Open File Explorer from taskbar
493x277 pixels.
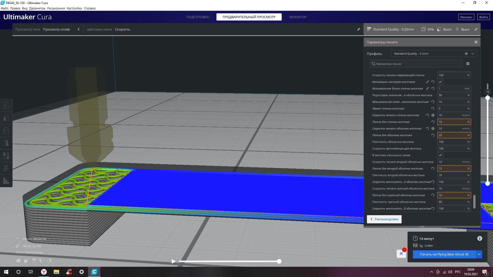[x=56, y=272]
